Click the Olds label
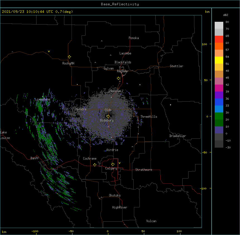Screen dimensions: 240x235 (x=108, y=110)
